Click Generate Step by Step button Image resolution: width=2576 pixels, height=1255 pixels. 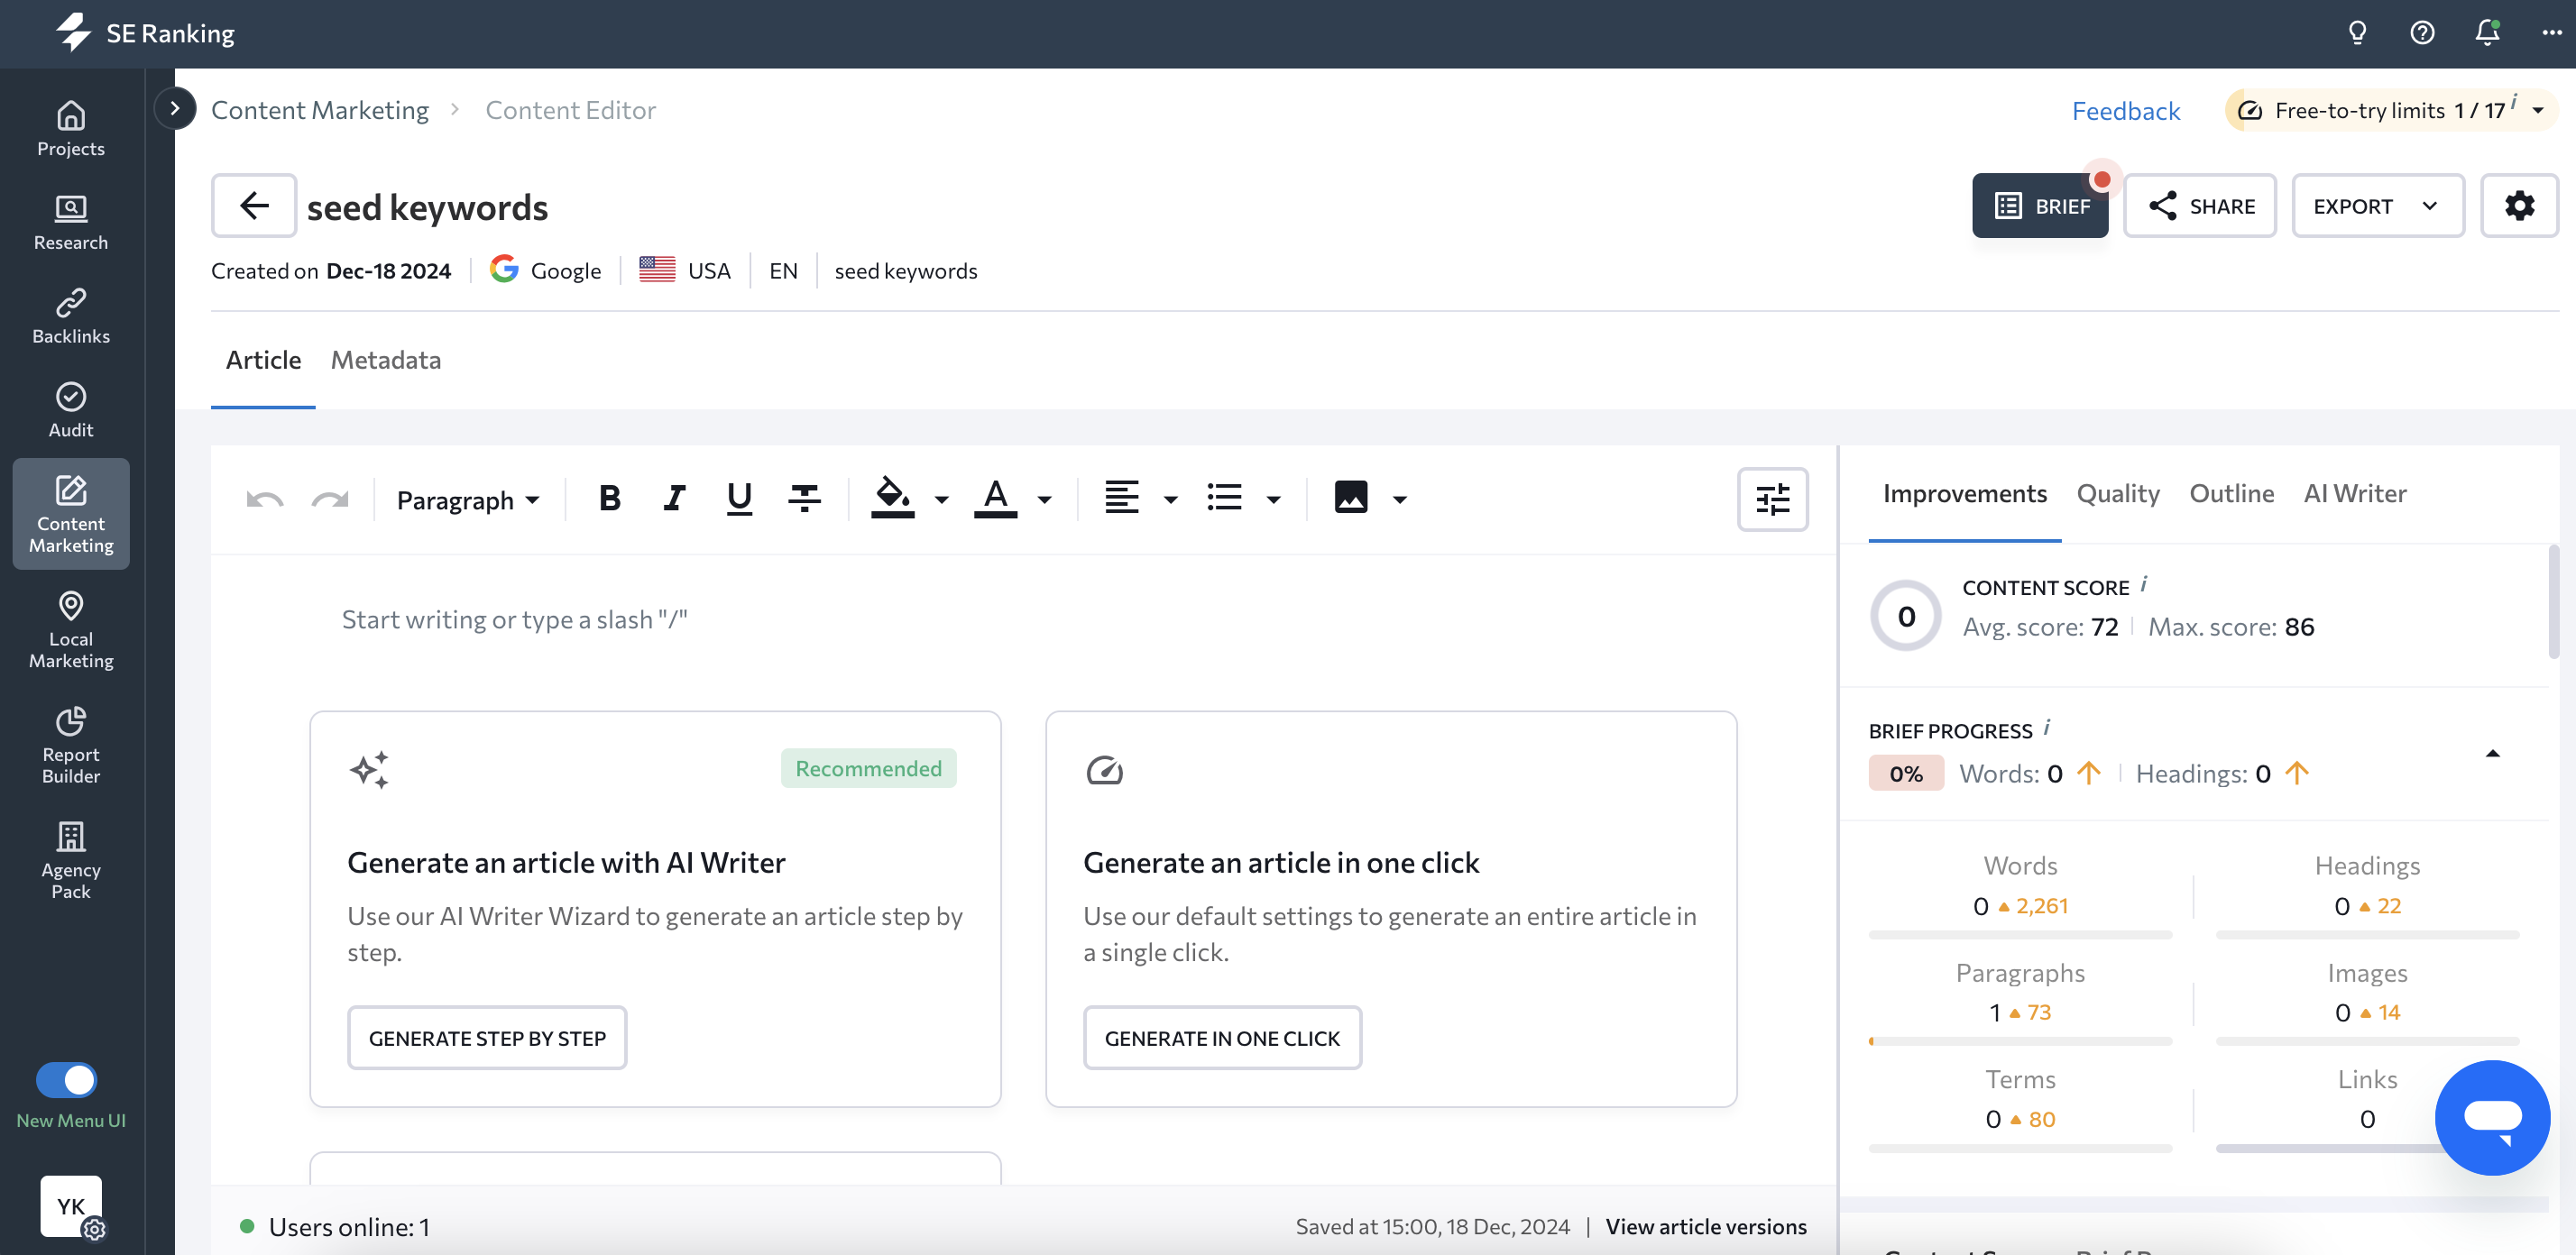pos(487,1039)
